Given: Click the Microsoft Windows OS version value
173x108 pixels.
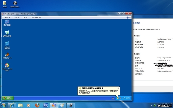Looking at the screenshot, I should [165, 71].
